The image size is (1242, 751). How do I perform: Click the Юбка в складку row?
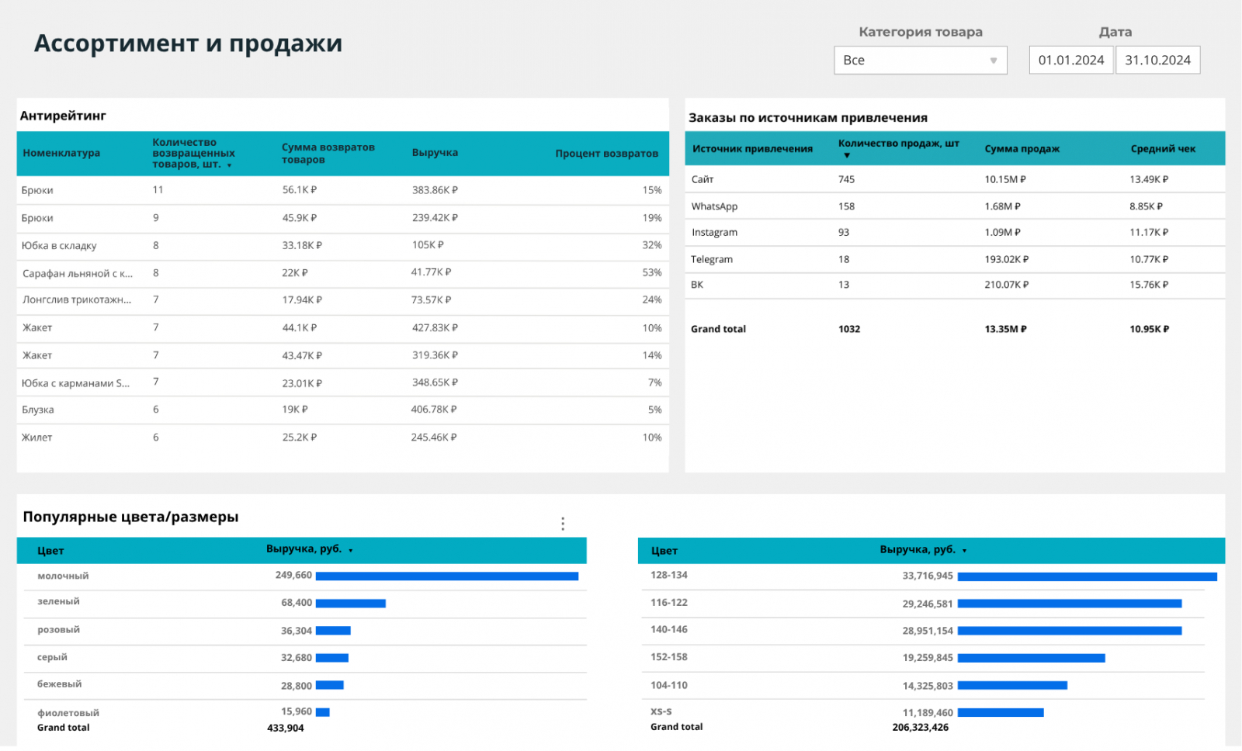pyautogui.click(x=342, y=247)
